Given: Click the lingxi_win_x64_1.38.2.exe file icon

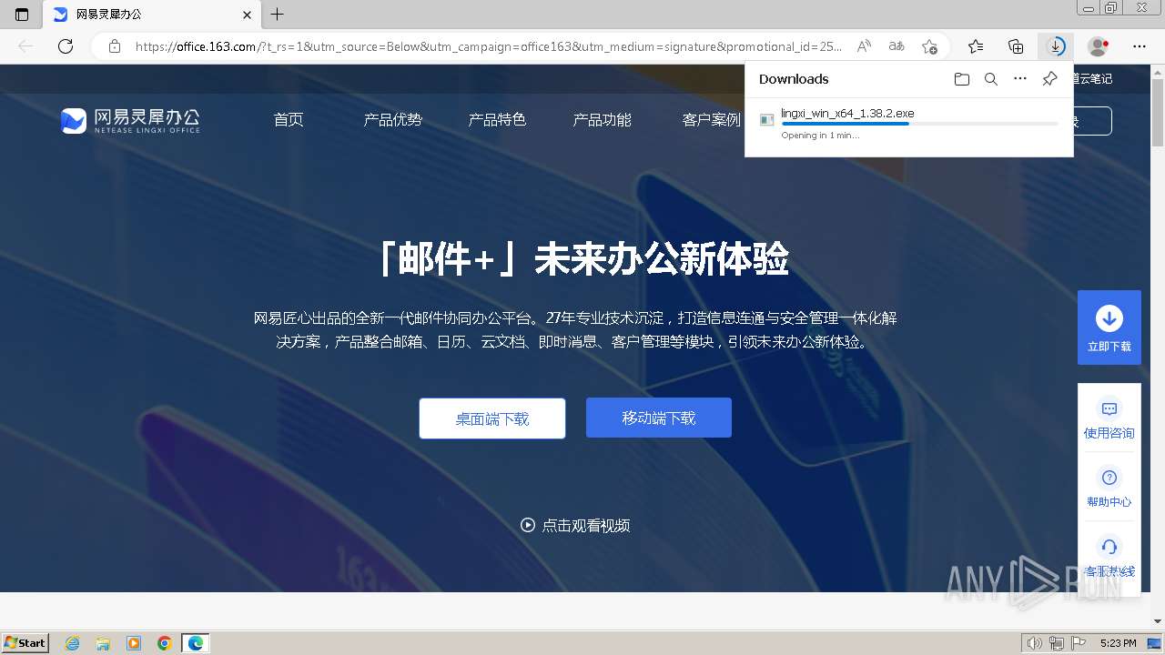Looking at the screenshot, I should (x=766, y=120).
